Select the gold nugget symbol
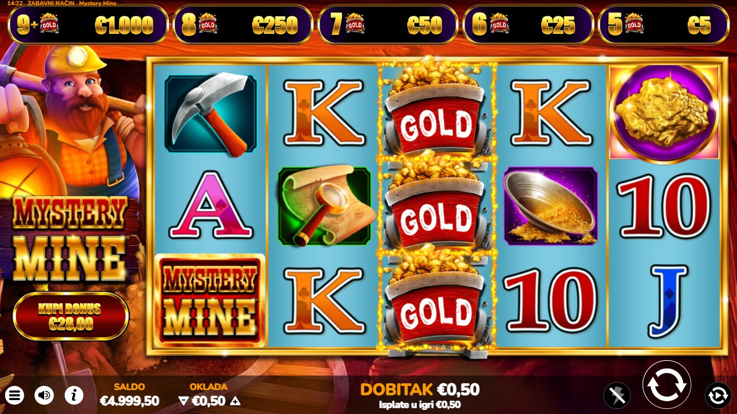737x414 pixels. [x=665, y=113]
